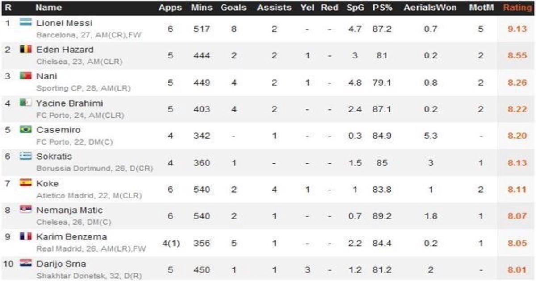This screenshot has height=281, width=536.
Task: Click the Croatia flag beside Darijo Srna
Action: coord(25,263)
